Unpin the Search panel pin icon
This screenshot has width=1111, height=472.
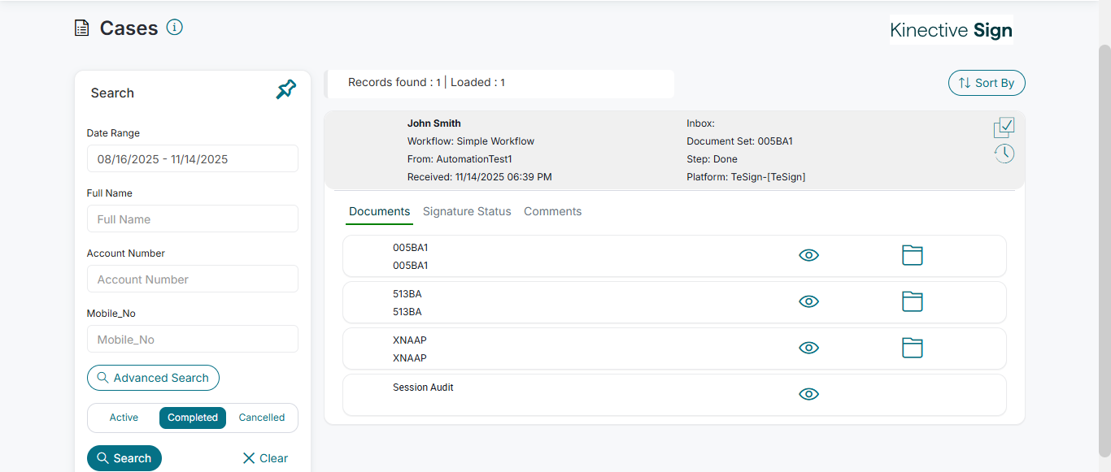(x=286, y=90)
